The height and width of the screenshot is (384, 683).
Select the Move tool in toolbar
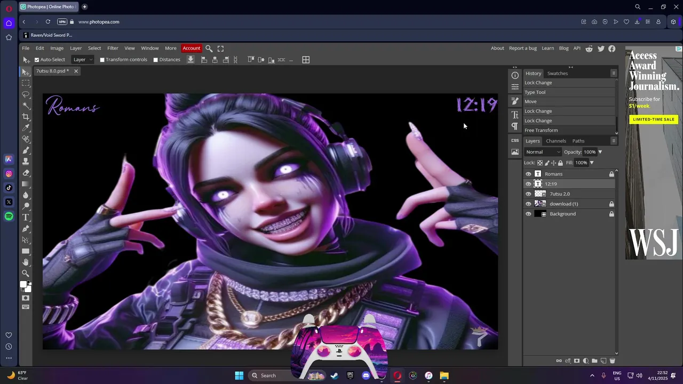[26, 72]
